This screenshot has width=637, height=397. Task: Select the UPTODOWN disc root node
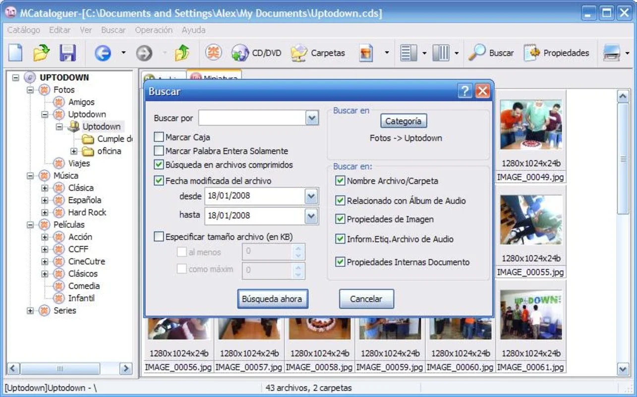point(57,77)
